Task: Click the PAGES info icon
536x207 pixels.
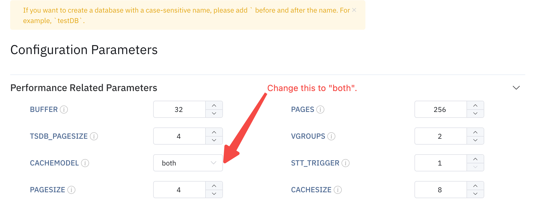Action: coord(320,110)
